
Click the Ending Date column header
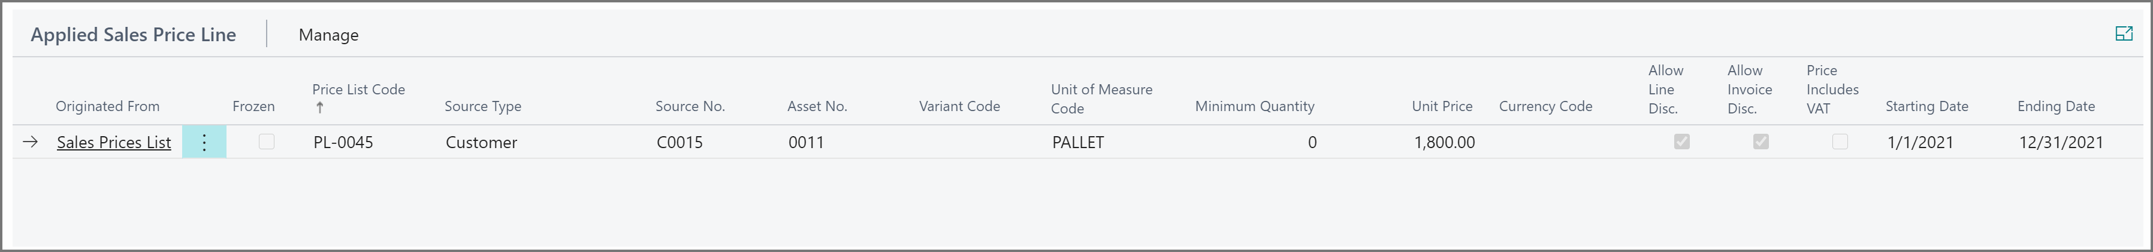coord(2055,106)
